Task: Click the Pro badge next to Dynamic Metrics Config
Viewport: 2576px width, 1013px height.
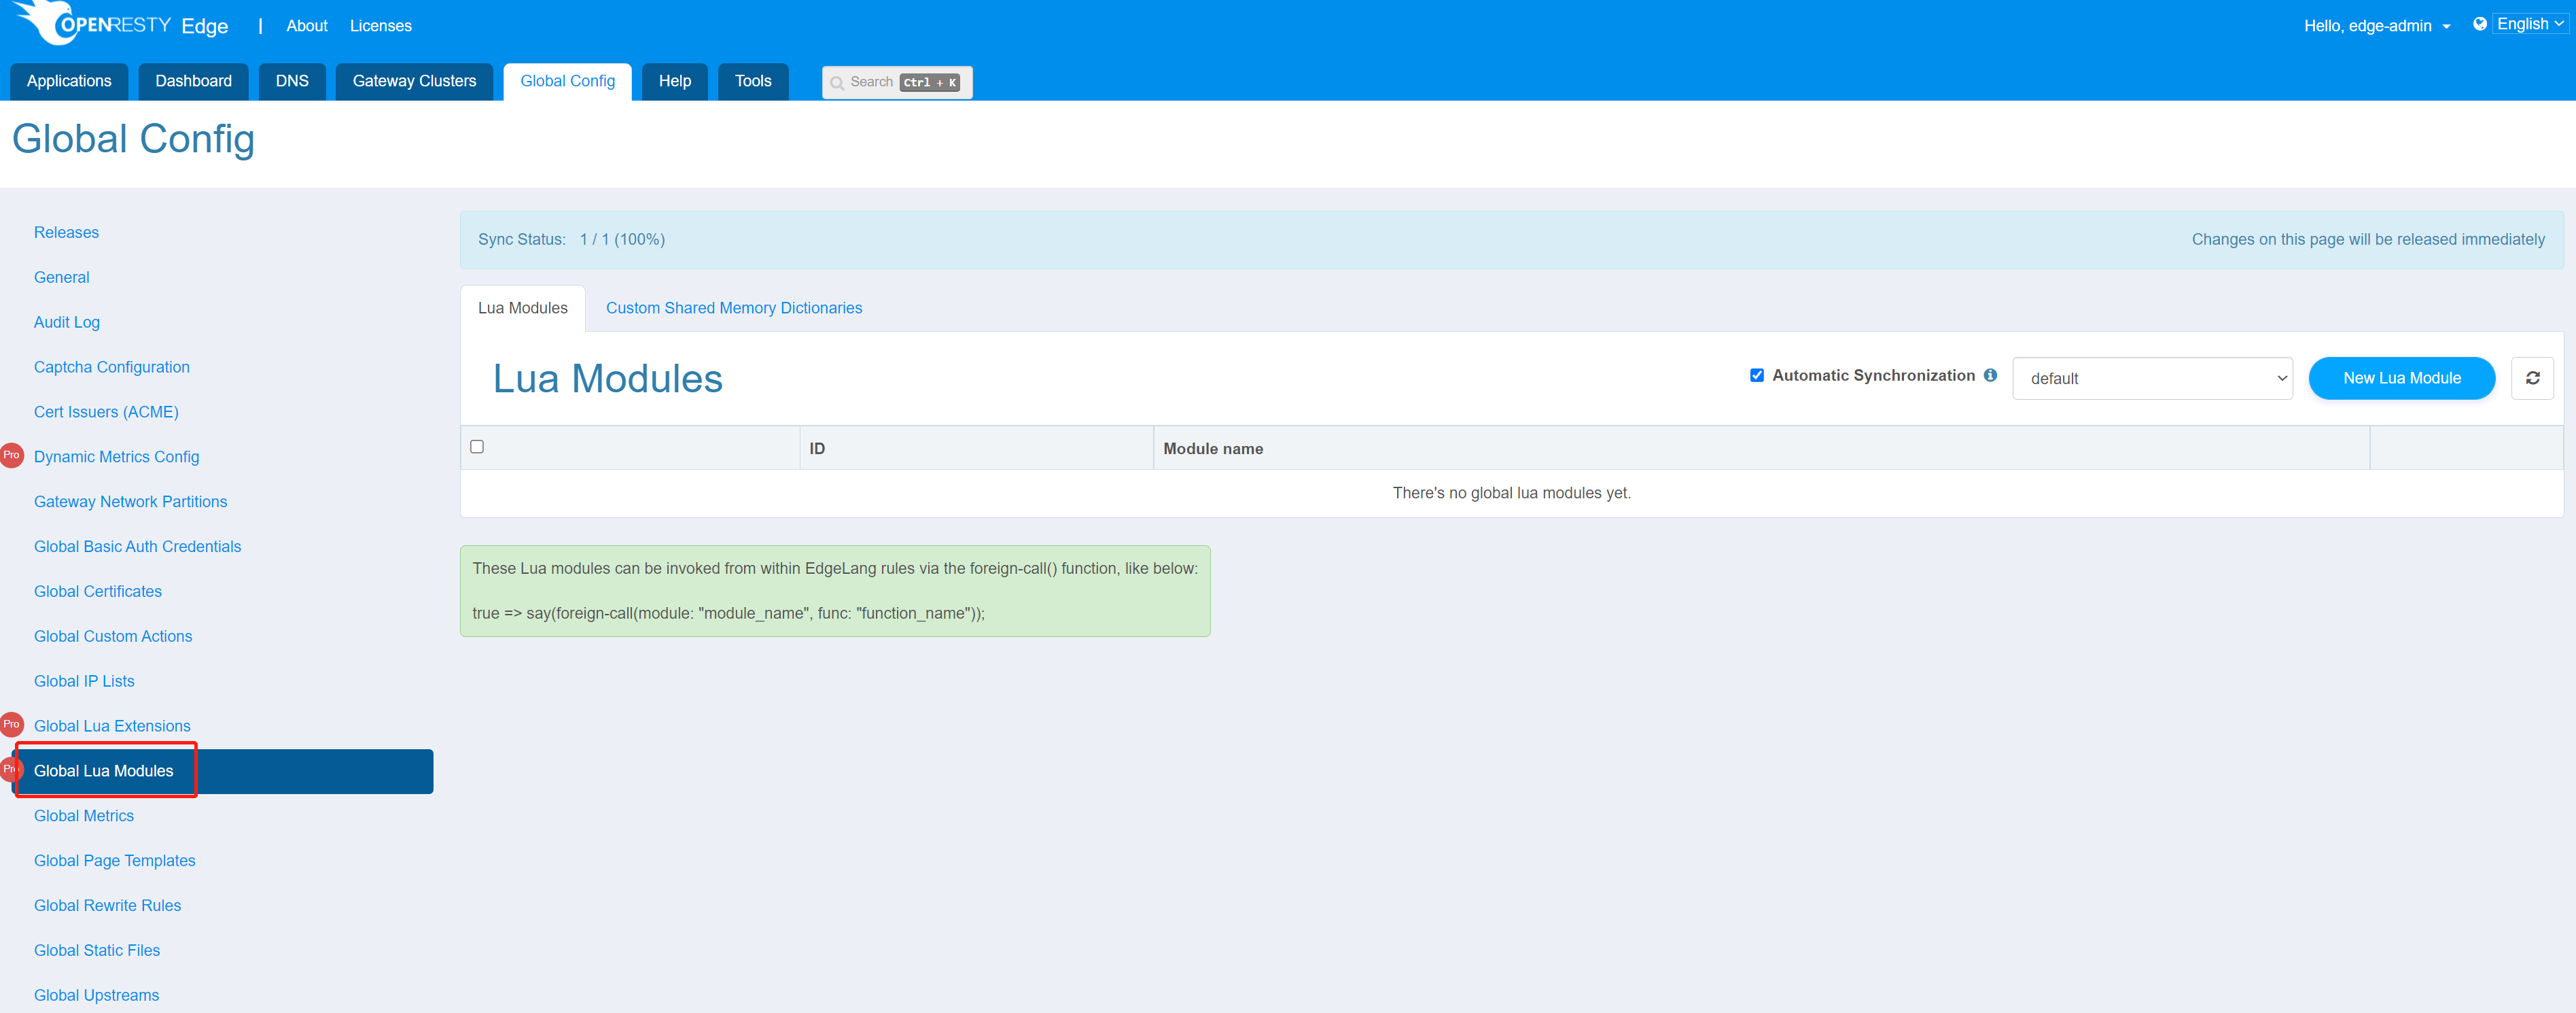Action: pyautogui.click(x=12, y=456)
